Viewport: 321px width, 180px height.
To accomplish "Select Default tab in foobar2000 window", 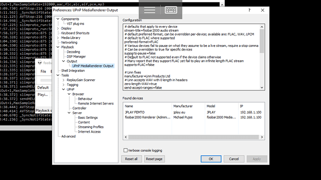I will point(43,88).
